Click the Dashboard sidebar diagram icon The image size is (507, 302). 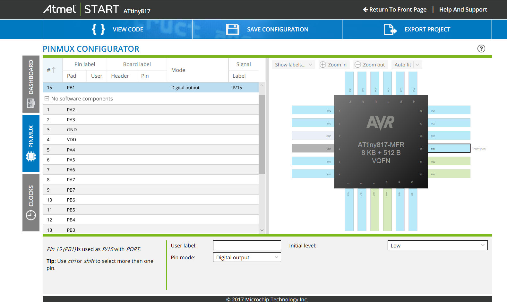pos(31,103)
